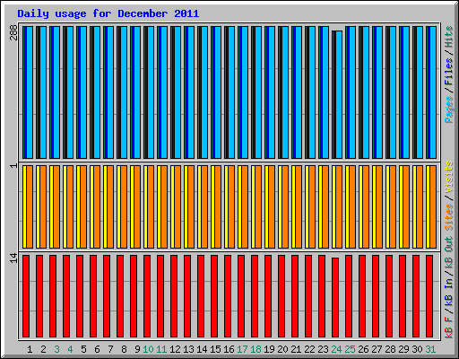Image resolution: width=459 pixels, height=359 pixels.
Task: Click day label 29 on the bottom axis
Action: [x=403, y=349]
